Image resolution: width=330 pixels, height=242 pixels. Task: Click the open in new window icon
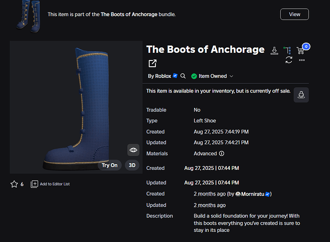click(152, 63)
